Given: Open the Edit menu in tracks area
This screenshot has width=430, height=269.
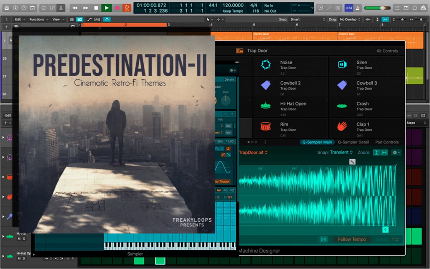Looking at the screenshot, I should 19,19.
